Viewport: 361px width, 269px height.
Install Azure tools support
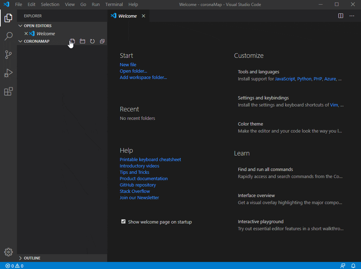coord(330,79)
